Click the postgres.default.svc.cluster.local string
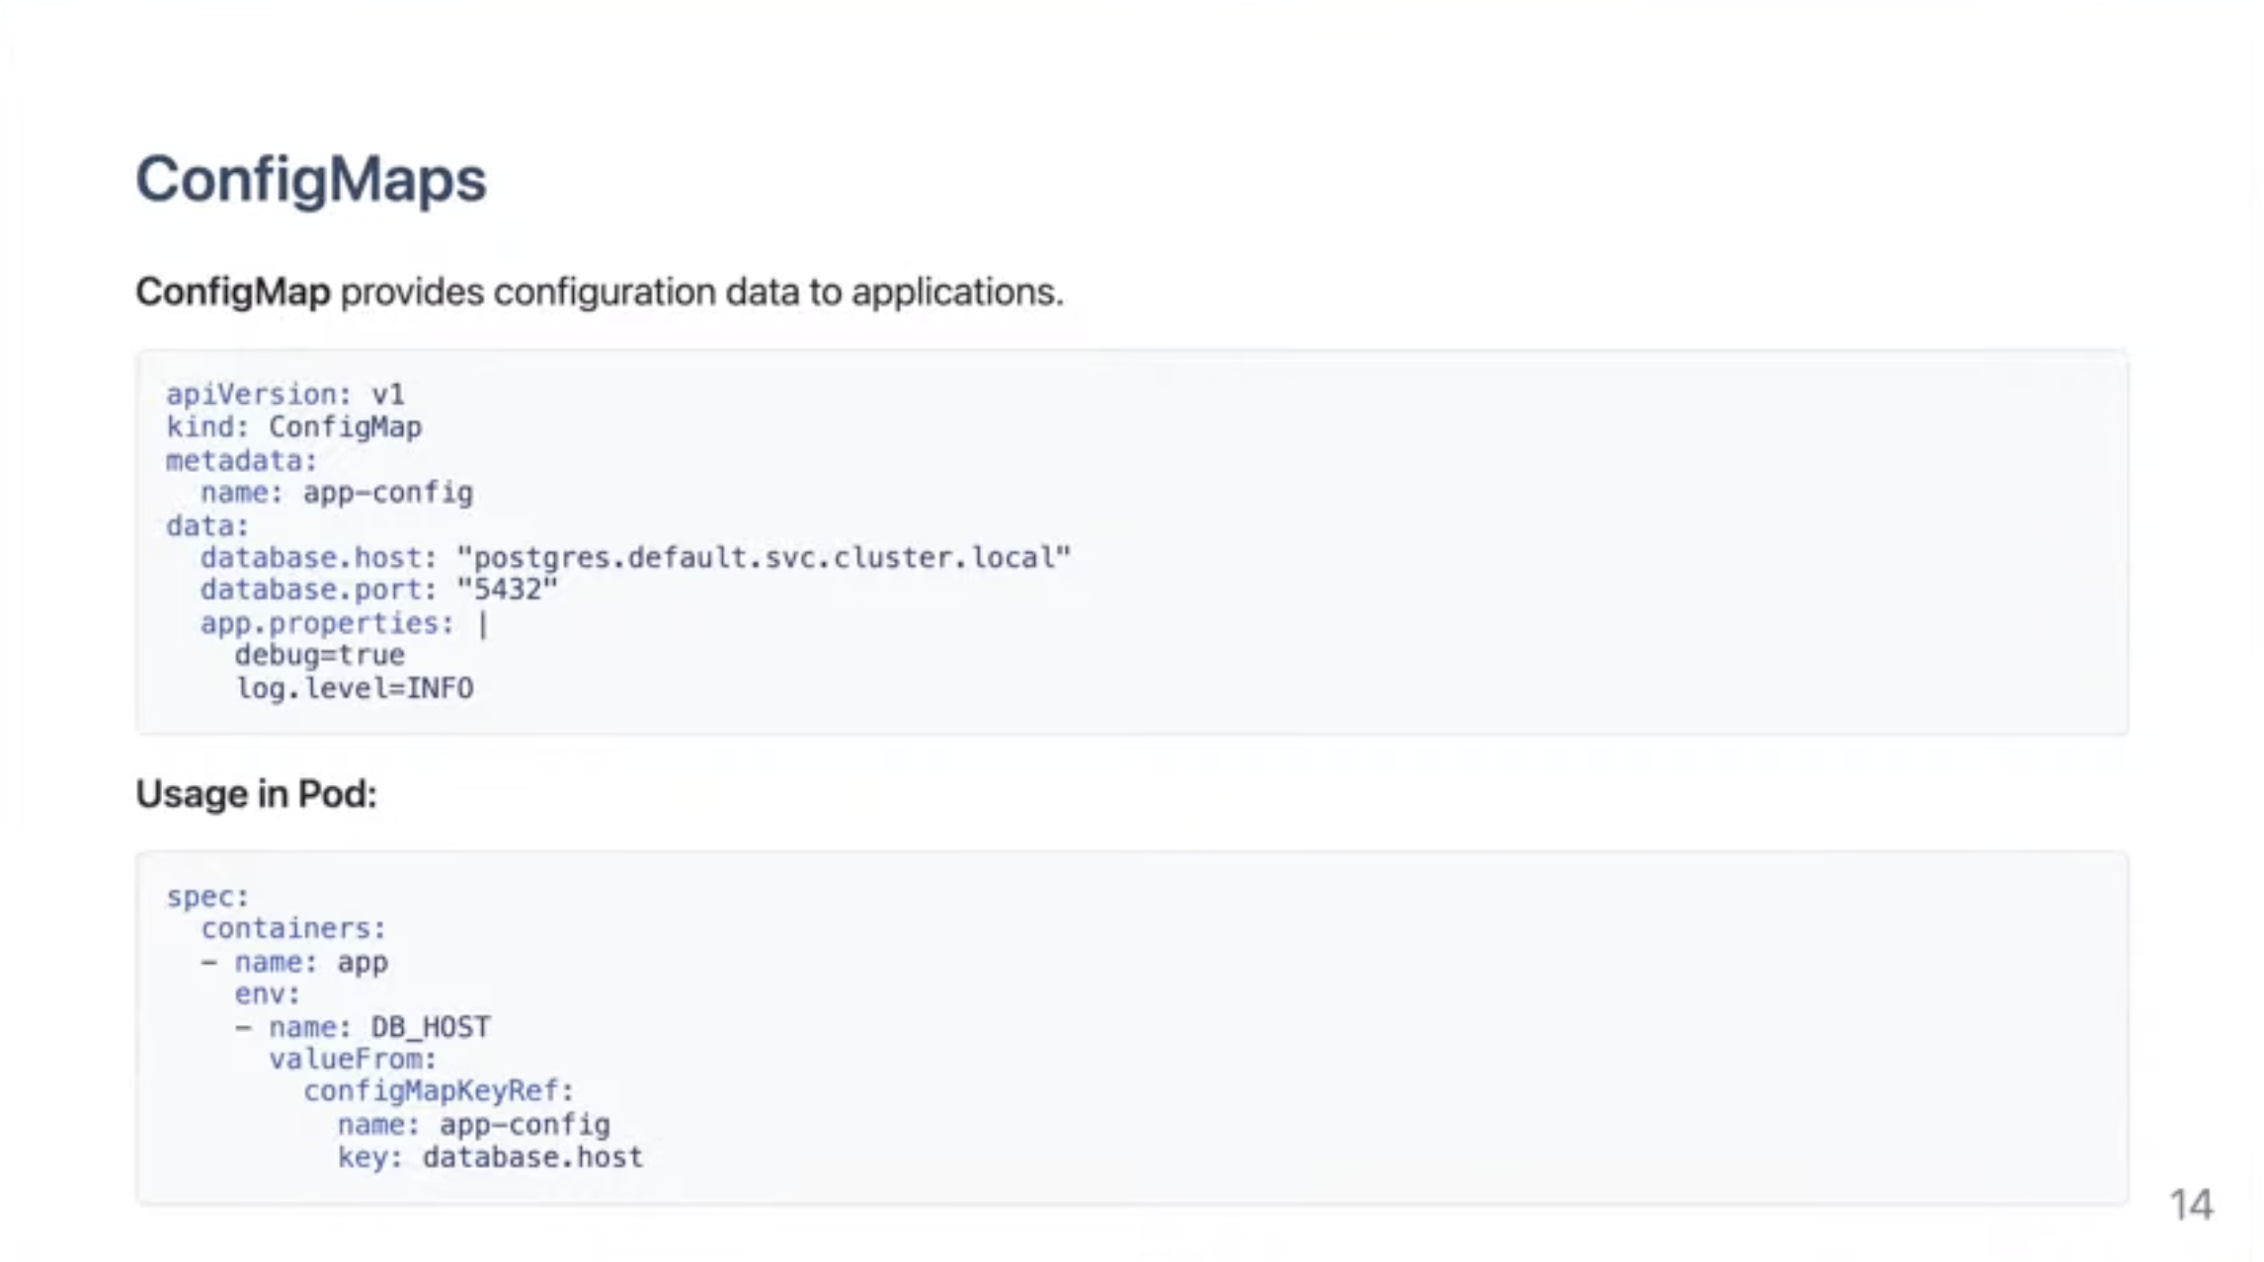Image resolution: width=2264 pixels, height=1262 pixels. pos(763,558)
